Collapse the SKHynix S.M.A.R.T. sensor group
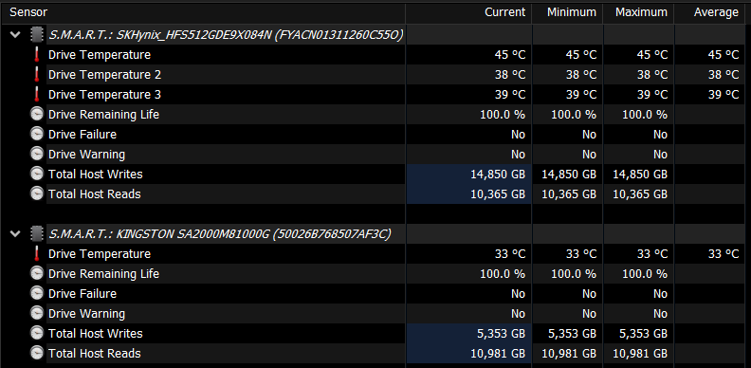 click(15, 34)
